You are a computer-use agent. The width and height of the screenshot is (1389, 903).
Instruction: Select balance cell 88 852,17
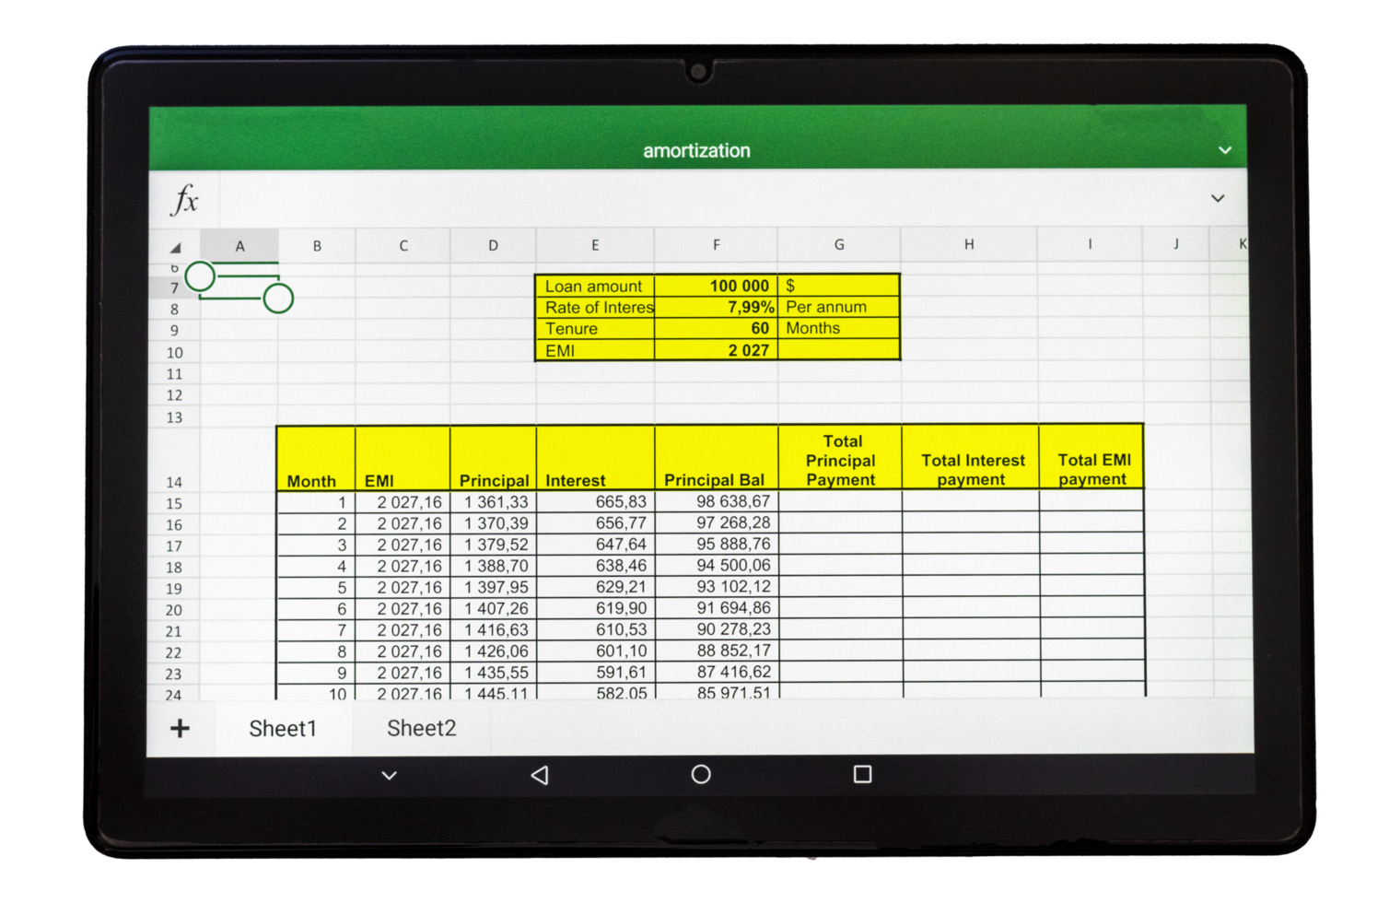point(717,651)
